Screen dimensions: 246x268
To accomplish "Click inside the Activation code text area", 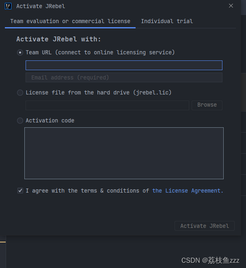I will click(124, 153).
